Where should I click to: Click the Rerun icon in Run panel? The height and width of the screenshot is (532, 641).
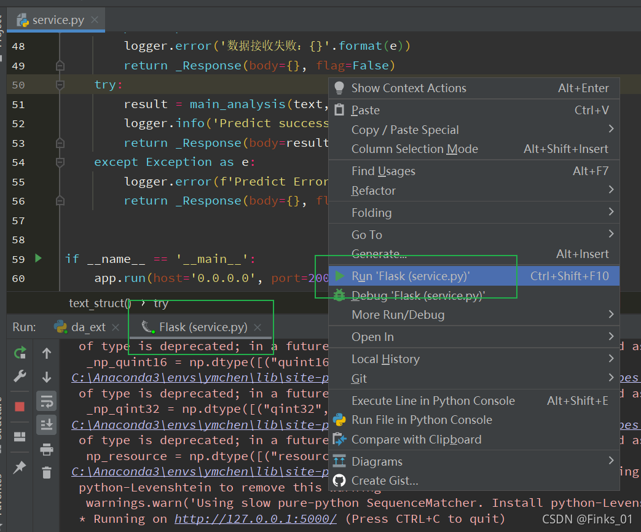pos(20,353)
